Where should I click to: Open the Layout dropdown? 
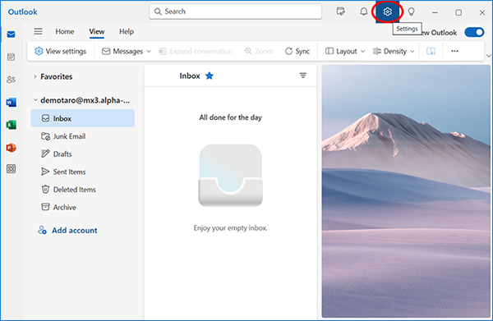[345, 51]
